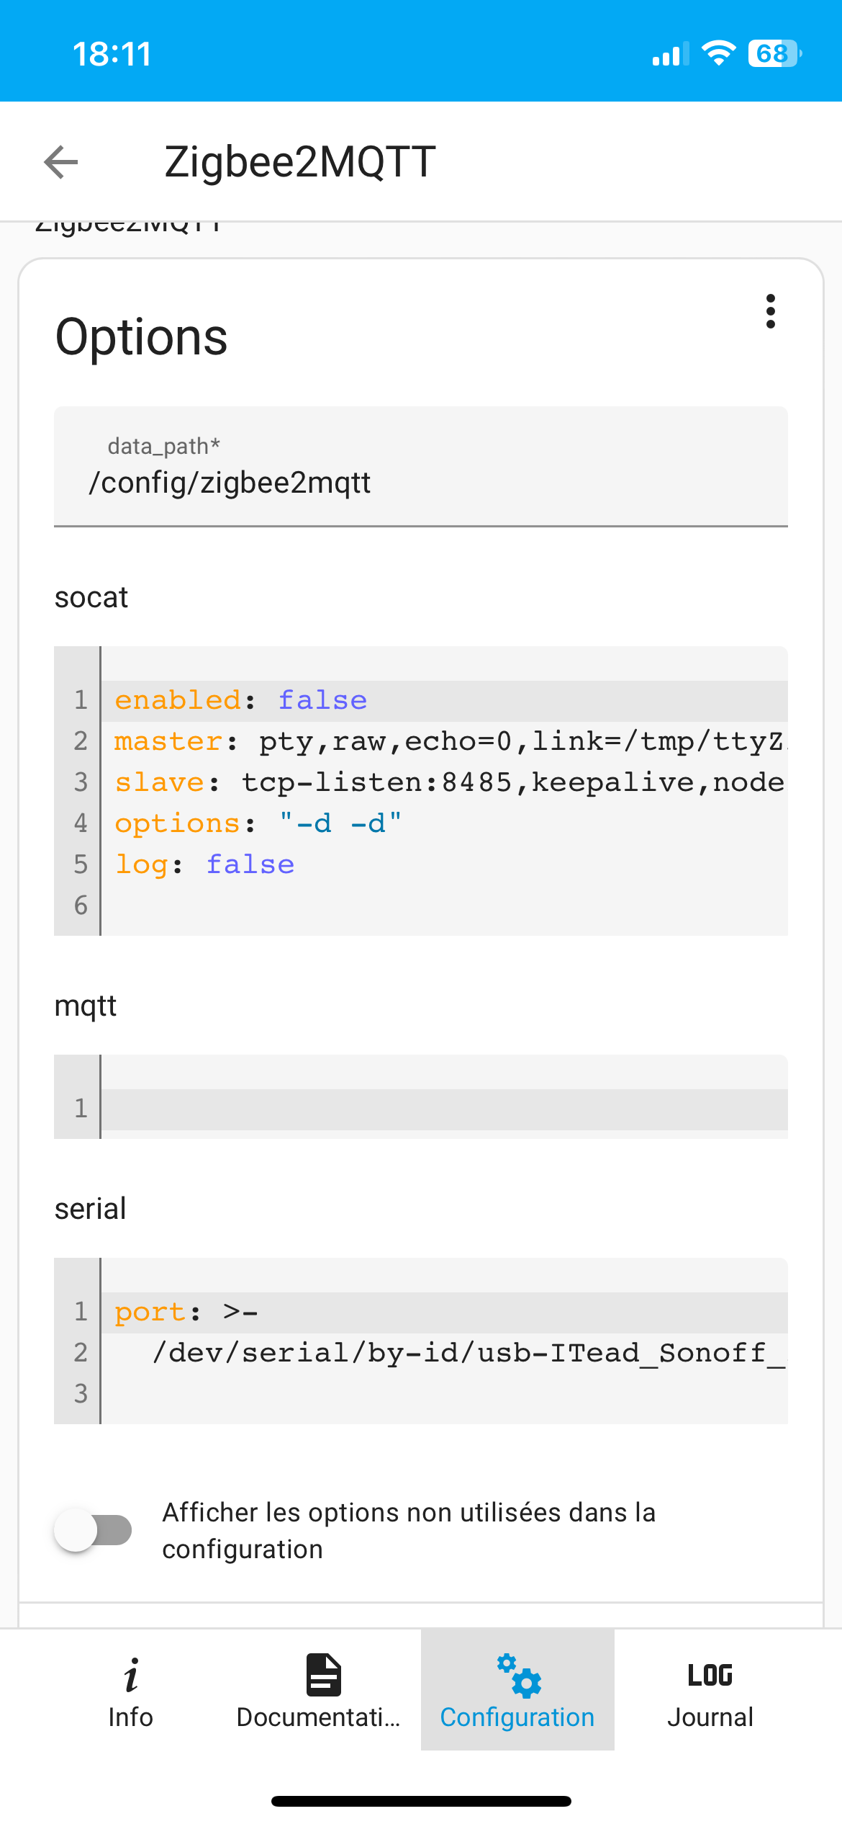Open the Documentation tab icon

pos(324,1674)
